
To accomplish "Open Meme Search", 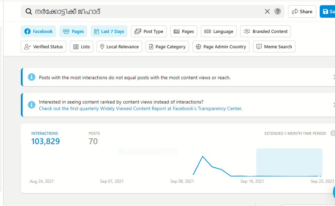I will (x=274, y=47).
